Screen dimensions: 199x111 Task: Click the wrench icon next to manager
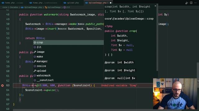pyautogui.click(x=35, y=61)
